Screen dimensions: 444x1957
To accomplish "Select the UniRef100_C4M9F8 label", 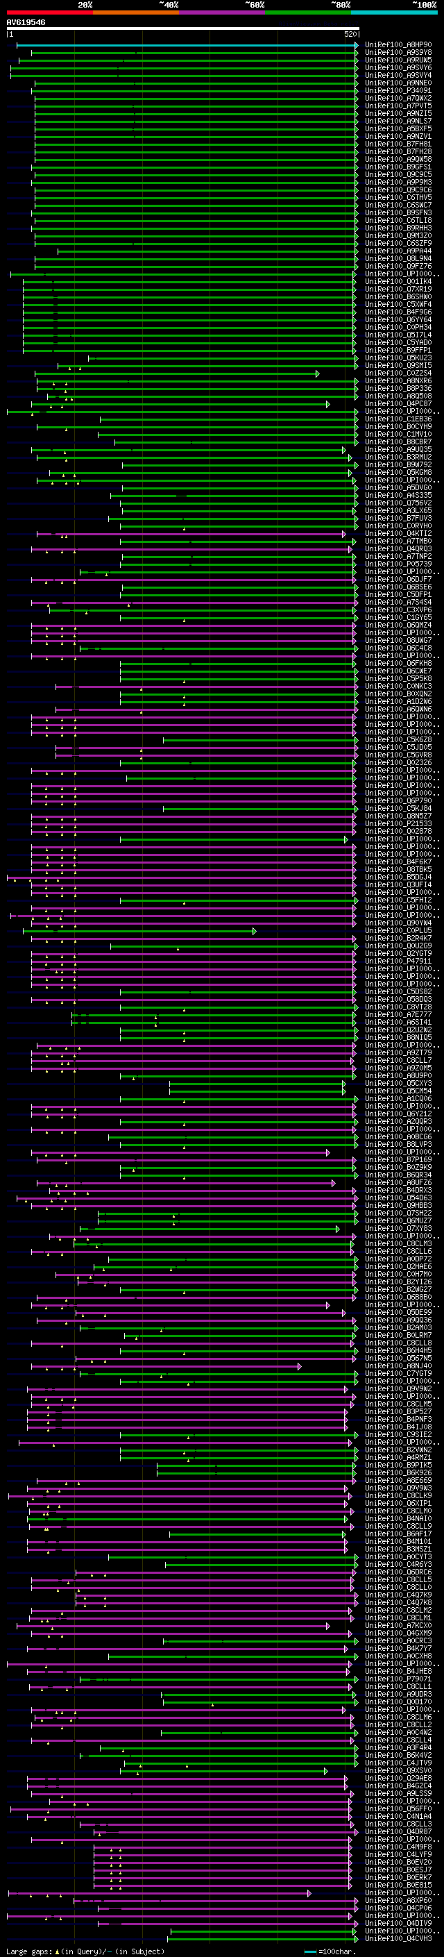I will 398,1847.
